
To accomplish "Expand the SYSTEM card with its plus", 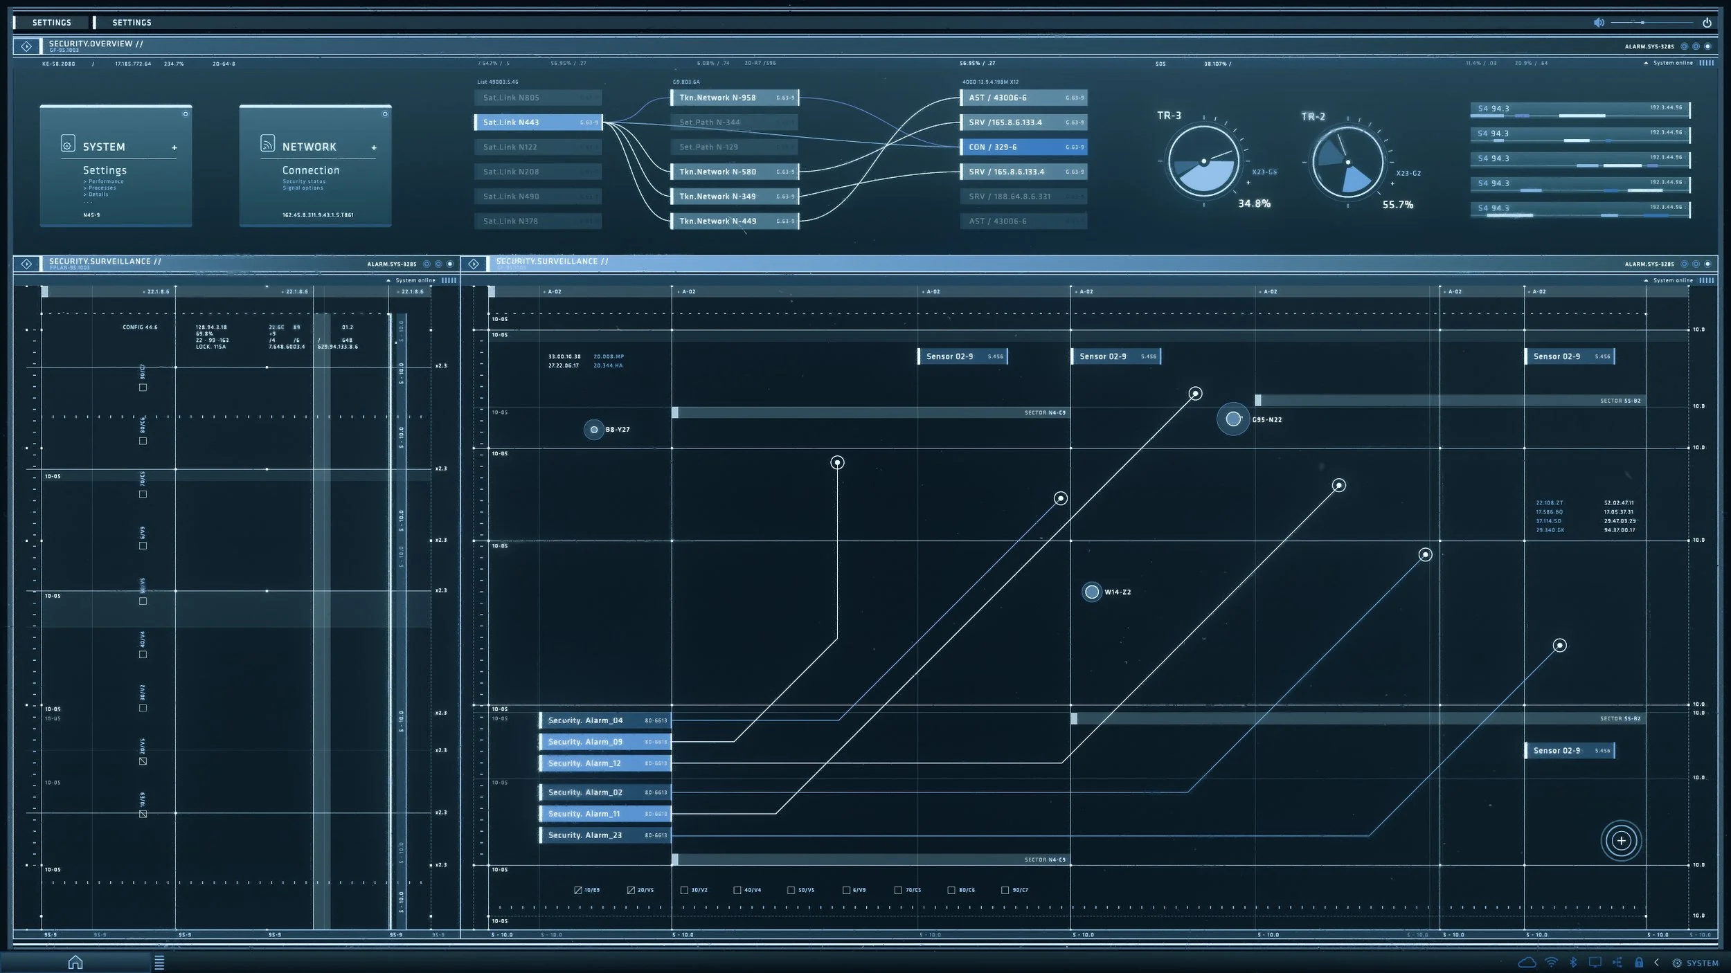I will tap(174, 147).
